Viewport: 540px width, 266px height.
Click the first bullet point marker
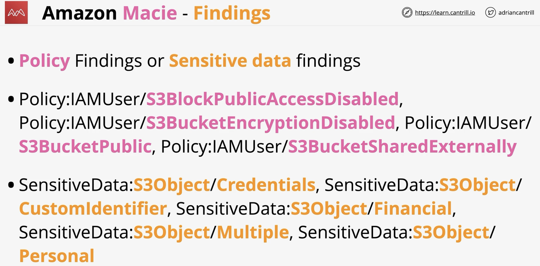click(x=11, y=61)
